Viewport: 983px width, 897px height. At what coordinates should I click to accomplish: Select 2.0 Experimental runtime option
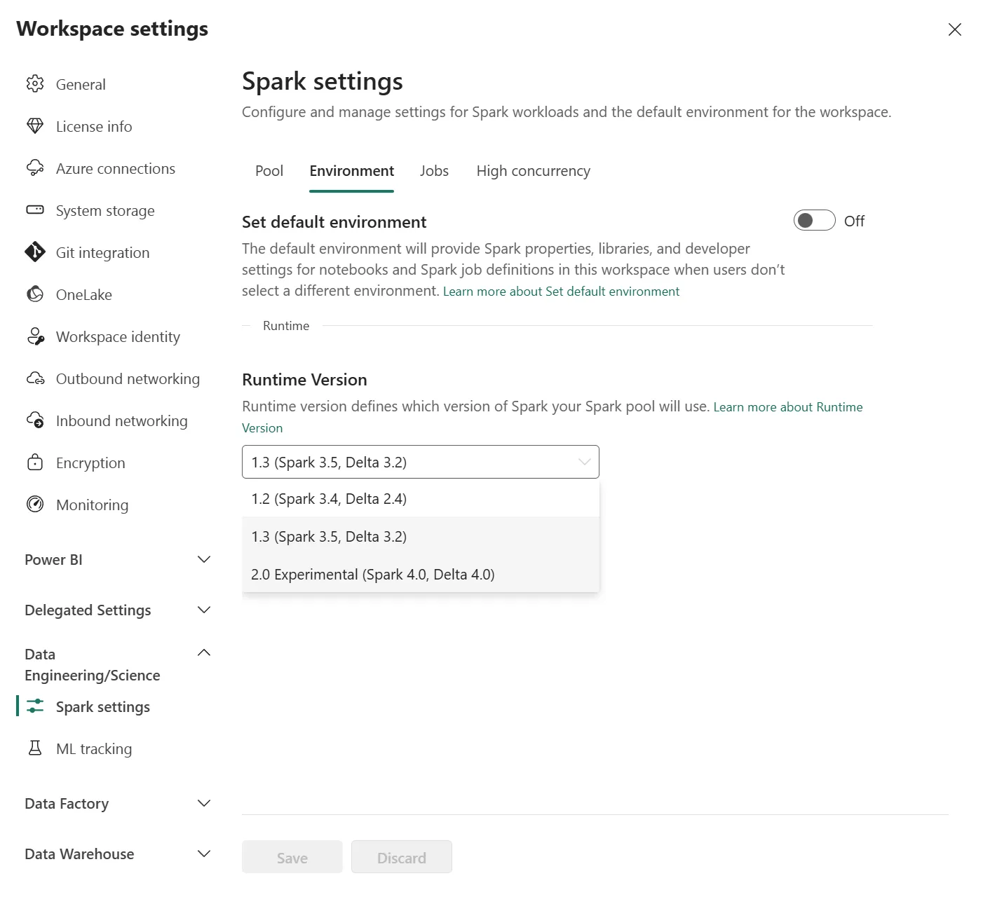(372, 575)
